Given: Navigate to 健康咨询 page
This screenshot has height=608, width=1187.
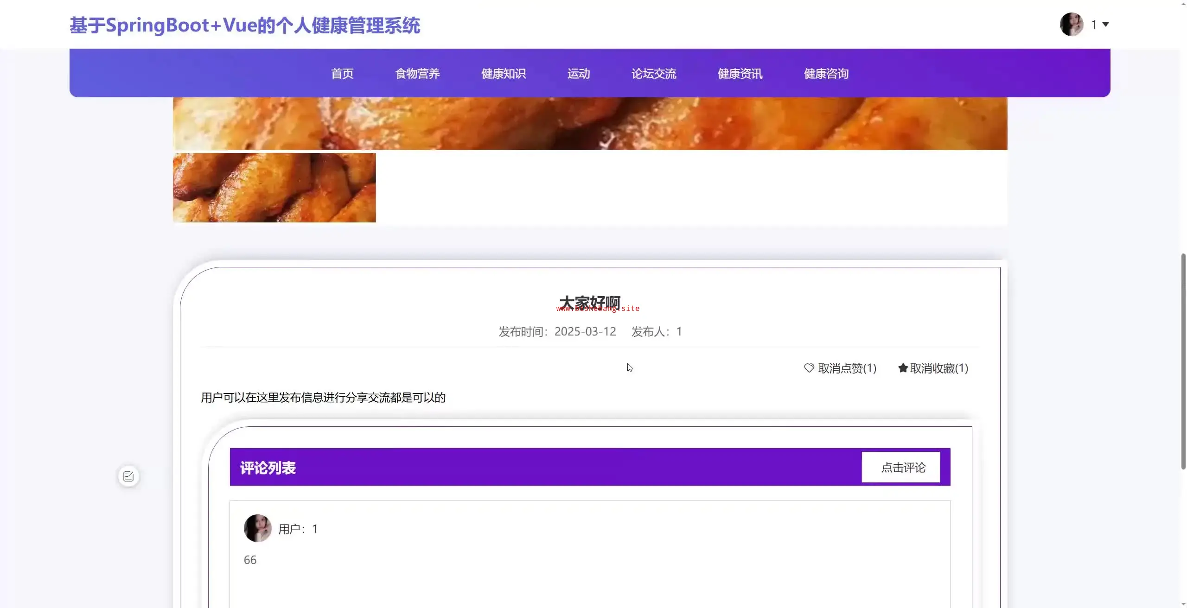Looking at the screenshot, I should (x=826, y=74).
